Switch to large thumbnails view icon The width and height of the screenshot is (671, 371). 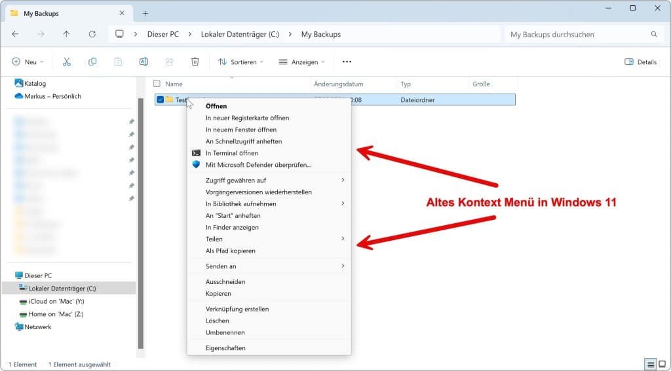(x=662, y=364)
